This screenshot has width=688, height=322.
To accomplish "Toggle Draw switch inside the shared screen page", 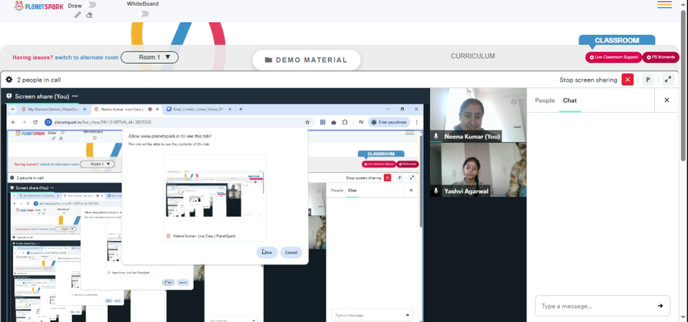I will pos(61,133).
